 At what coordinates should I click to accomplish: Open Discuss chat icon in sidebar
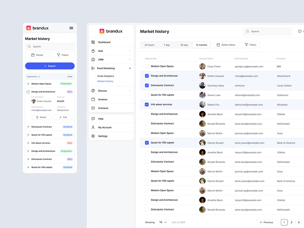coord(93,91)
